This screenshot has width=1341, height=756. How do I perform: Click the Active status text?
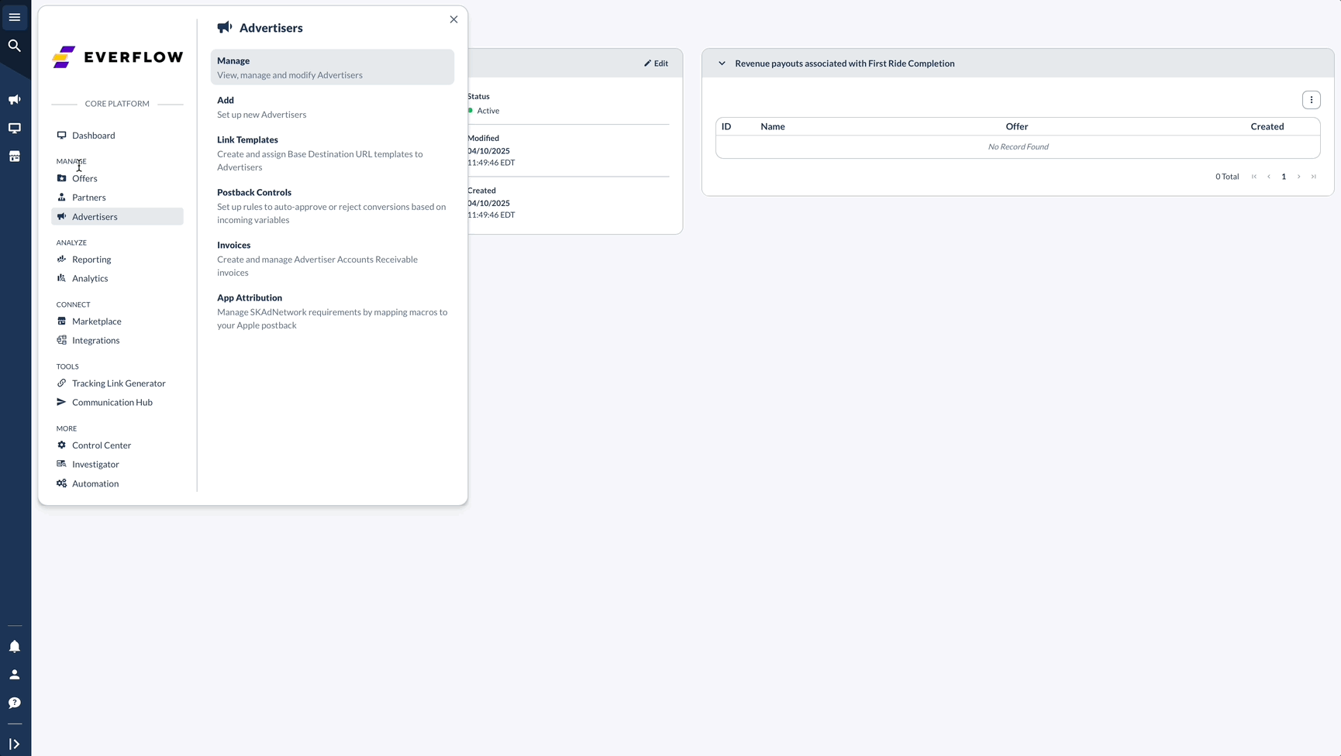488,111
